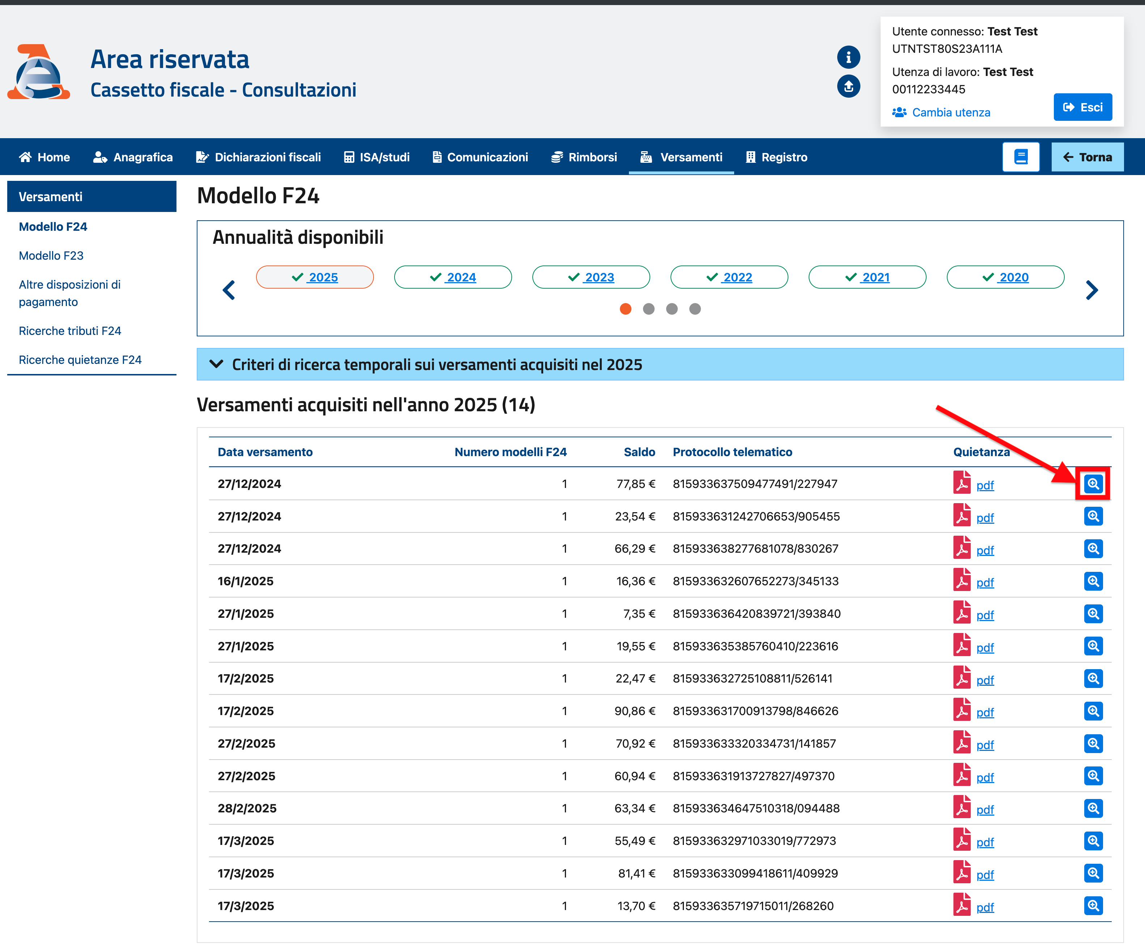
Task: Expand Criteri di ricerca temporali section
Action: click(x=660, y=364)
